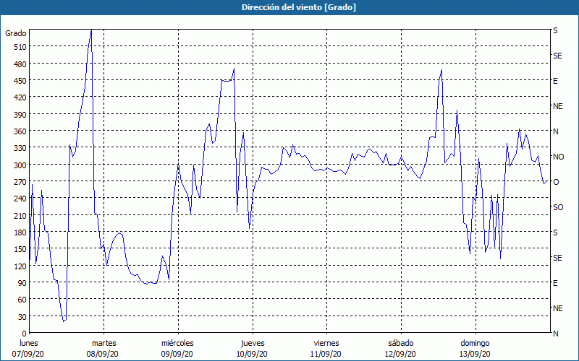Click the 450 degree axis label
Viewport: 579px width, 361px height.
[20, 81]
